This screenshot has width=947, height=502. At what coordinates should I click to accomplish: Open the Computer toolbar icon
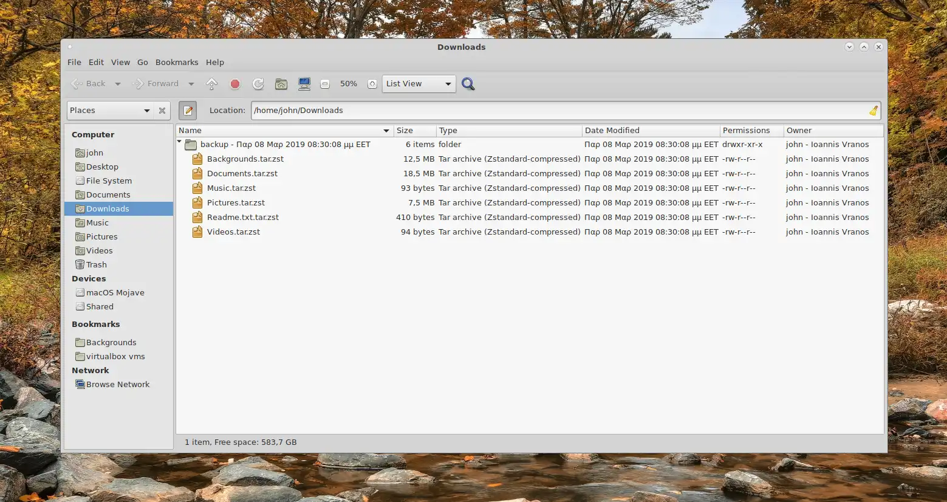click(304, 84)
